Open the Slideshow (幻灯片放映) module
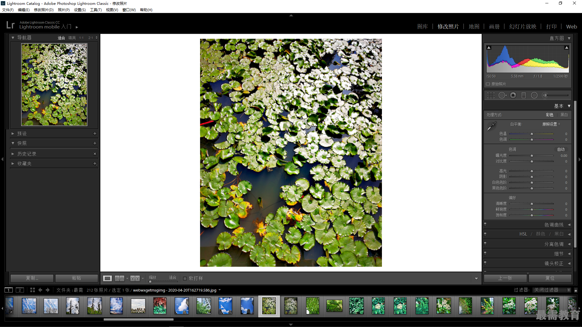Image resolution: width=582 pixels, height=327 pixels. click(523, 27)
